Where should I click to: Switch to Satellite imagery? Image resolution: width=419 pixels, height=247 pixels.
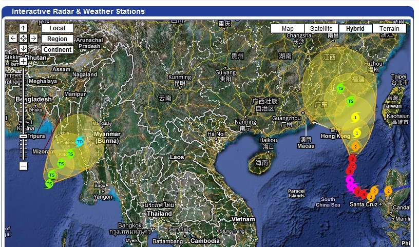[x=321, y=29]
